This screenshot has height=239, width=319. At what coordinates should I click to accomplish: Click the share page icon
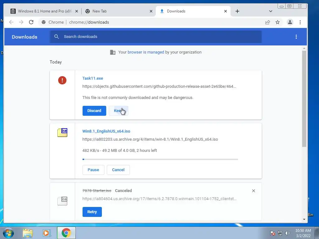click(x=268, y=22)
